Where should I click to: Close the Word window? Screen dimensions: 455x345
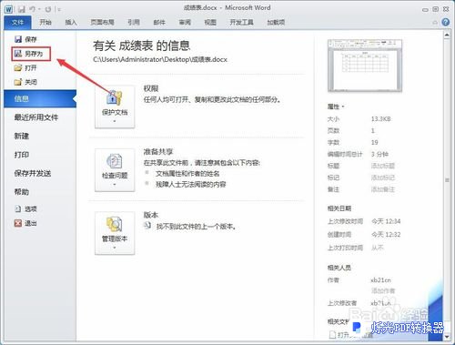pos(446,9)
